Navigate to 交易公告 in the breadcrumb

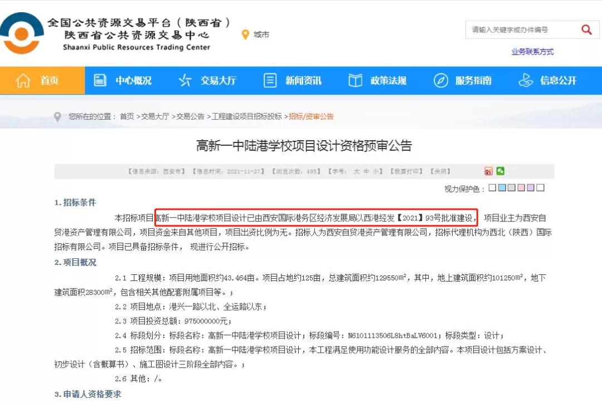(x=191, y=117)
